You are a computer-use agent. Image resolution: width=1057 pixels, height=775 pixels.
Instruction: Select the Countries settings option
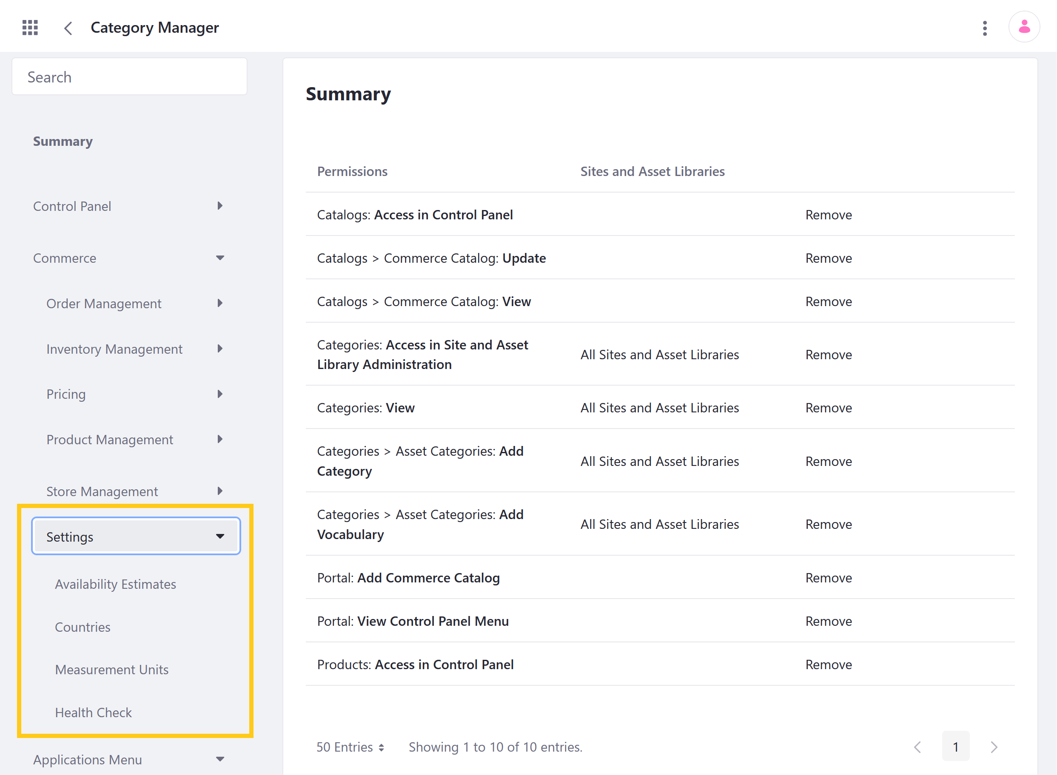coord(82,627)
